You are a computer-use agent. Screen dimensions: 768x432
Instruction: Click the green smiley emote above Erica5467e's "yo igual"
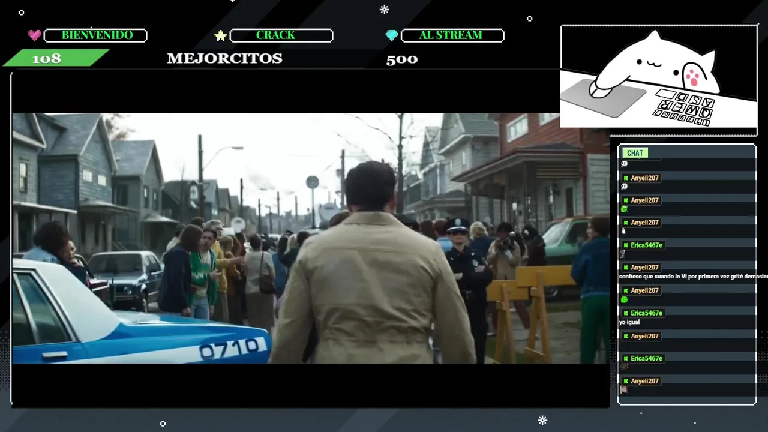[624, 299]
